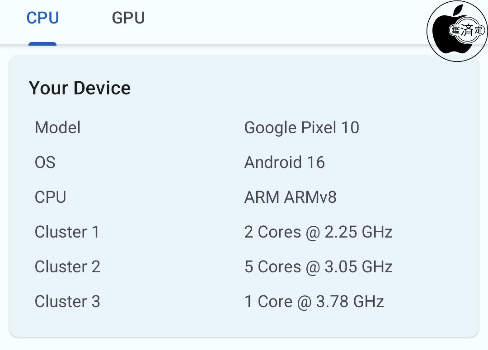Click the CPU row label in device card
Viewport: 488px width, 350px height.
click(x=50, y=197)
